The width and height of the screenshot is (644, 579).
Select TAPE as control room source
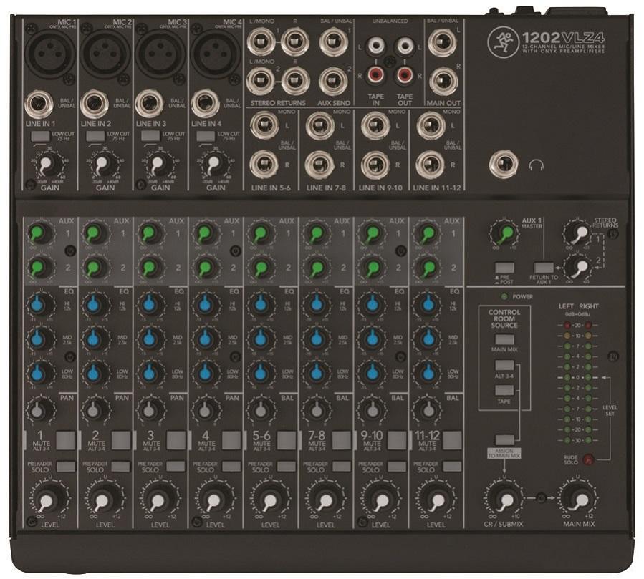click(504, 390)
